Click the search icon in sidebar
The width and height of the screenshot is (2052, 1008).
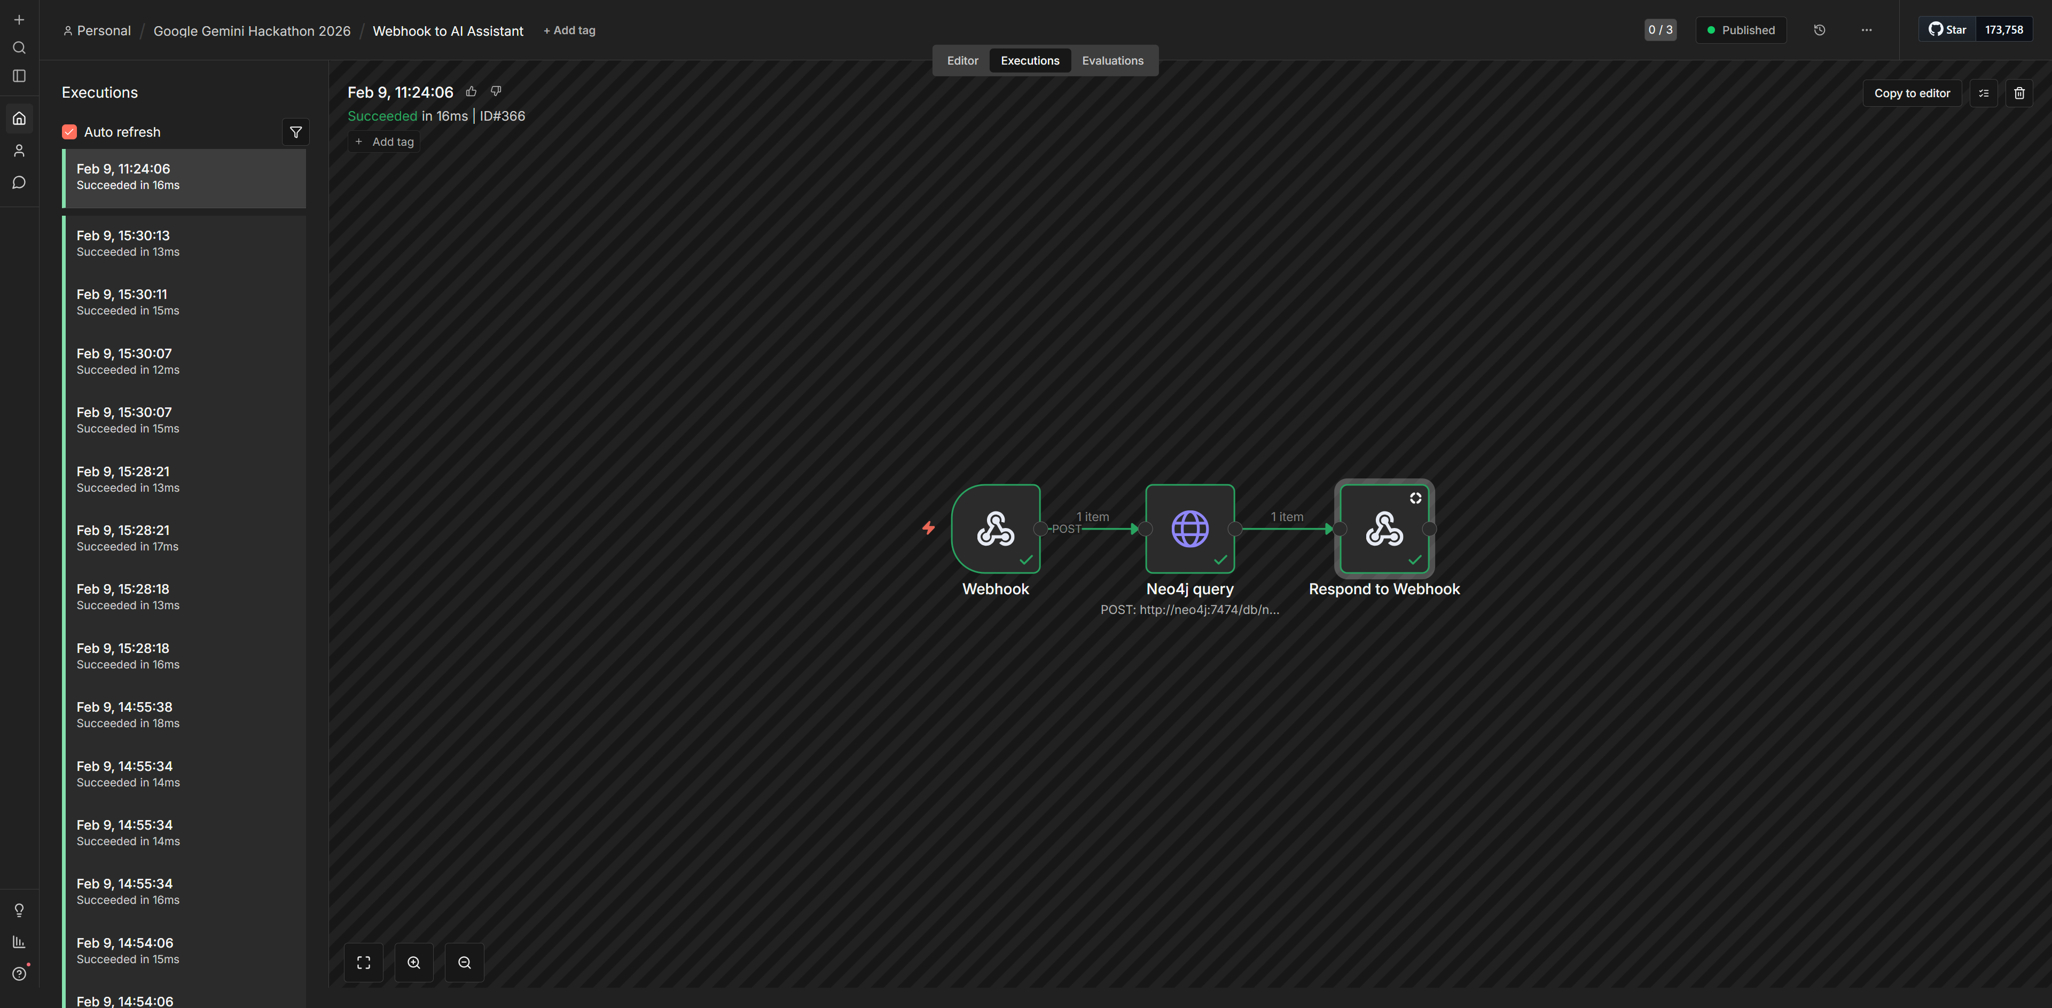(x=19, y=48)
